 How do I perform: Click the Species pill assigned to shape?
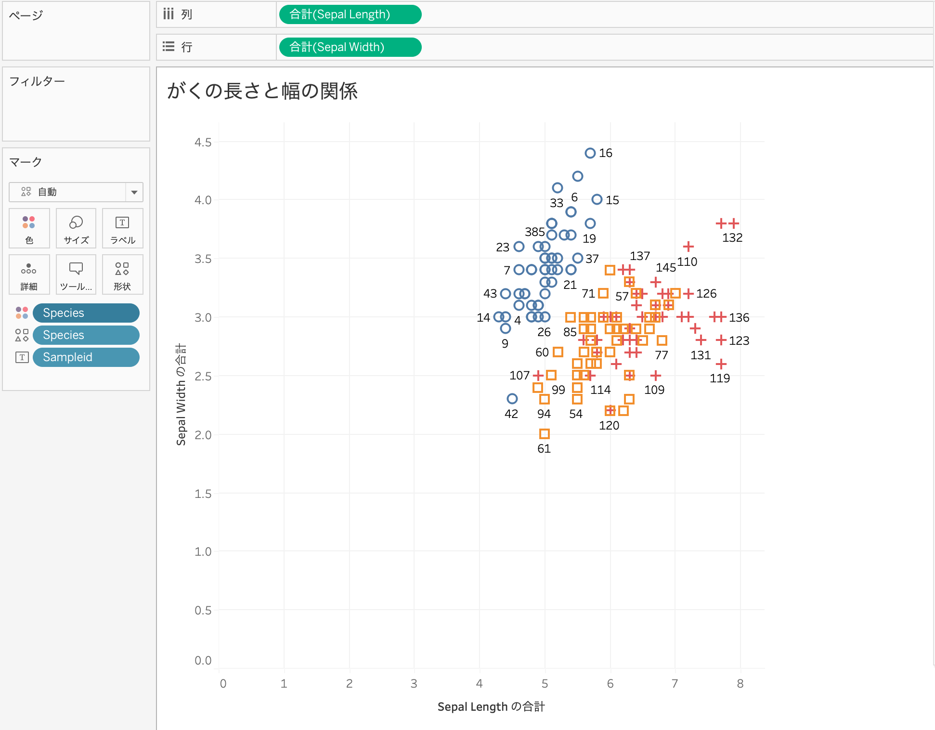(x=86, y=335)
